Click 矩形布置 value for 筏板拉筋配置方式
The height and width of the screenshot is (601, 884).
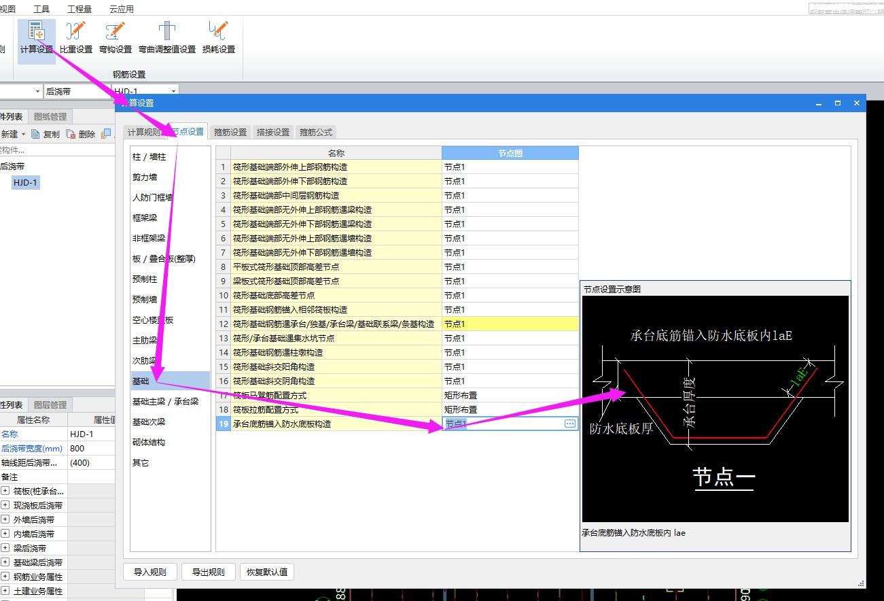point(510,410)
